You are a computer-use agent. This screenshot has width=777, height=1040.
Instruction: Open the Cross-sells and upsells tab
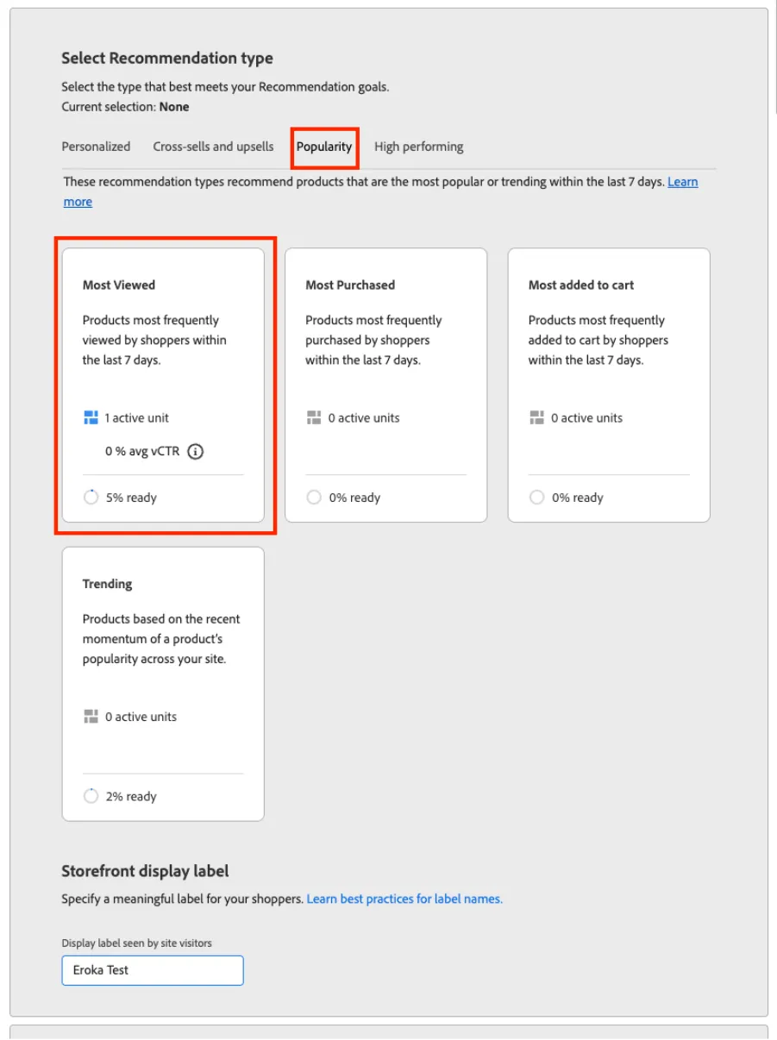pos(213,147)
